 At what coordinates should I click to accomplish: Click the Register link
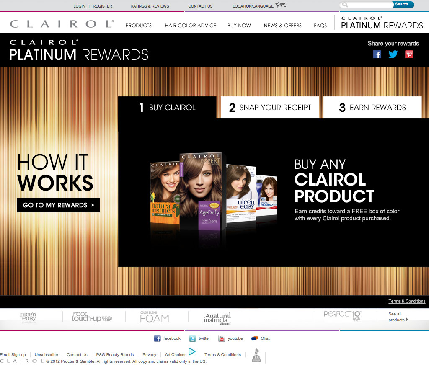[x=102, y=6]
